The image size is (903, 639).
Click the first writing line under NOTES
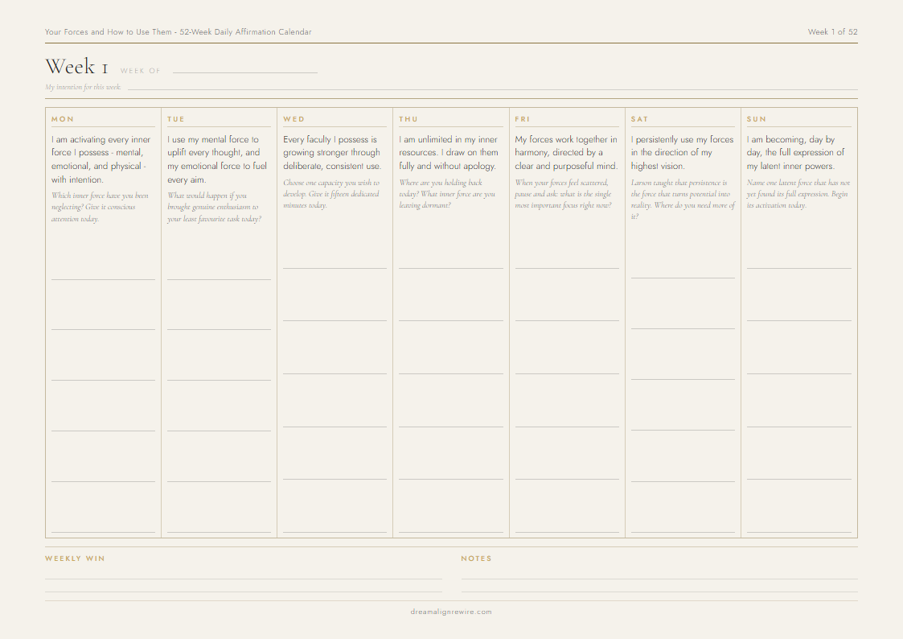[659, 579]
